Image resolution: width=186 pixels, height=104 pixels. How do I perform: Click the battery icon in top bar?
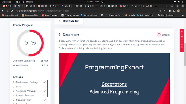(182, 2)
